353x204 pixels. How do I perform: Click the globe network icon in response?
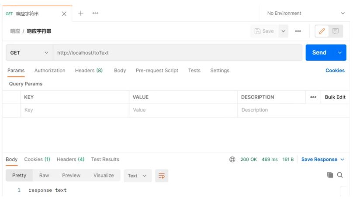[232, 160]
